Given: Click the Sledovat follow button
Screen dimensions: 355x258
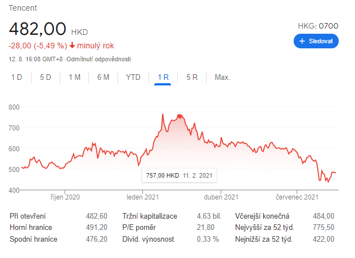Looking at the screenshot, I should coord(316,41).
